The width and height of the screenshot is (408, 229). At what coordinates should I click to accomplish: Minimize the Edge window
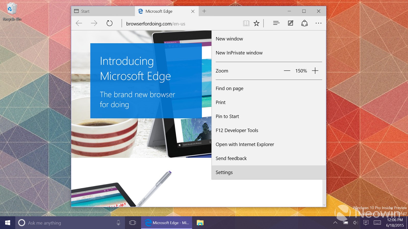[x=289, y=11]
